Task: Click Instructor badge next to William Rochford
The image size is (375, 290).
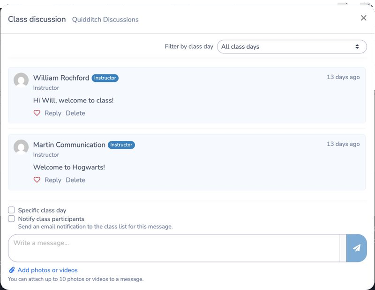Action: (x=105, y=78)
